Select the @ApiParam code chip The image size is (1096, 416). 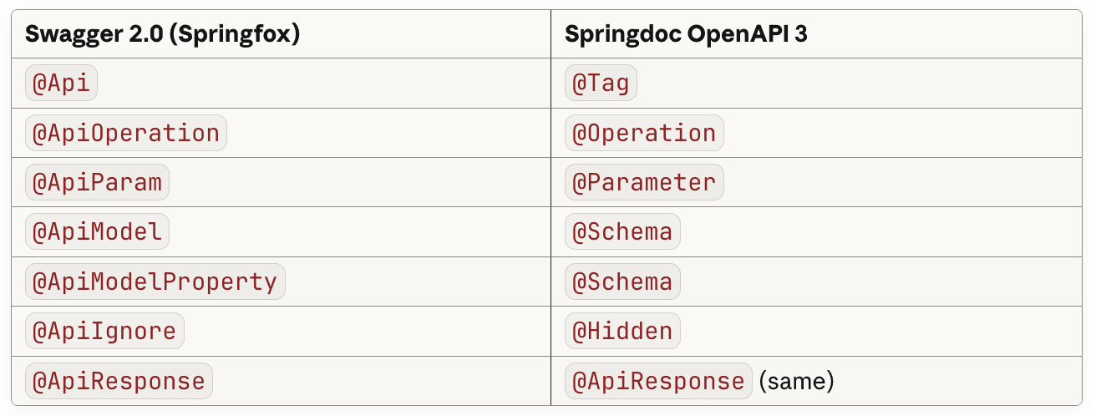[97, 182]
